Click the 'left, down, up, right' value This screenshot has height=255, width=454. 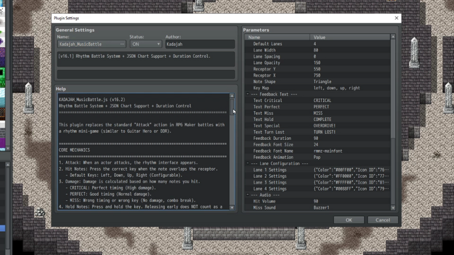337,87
